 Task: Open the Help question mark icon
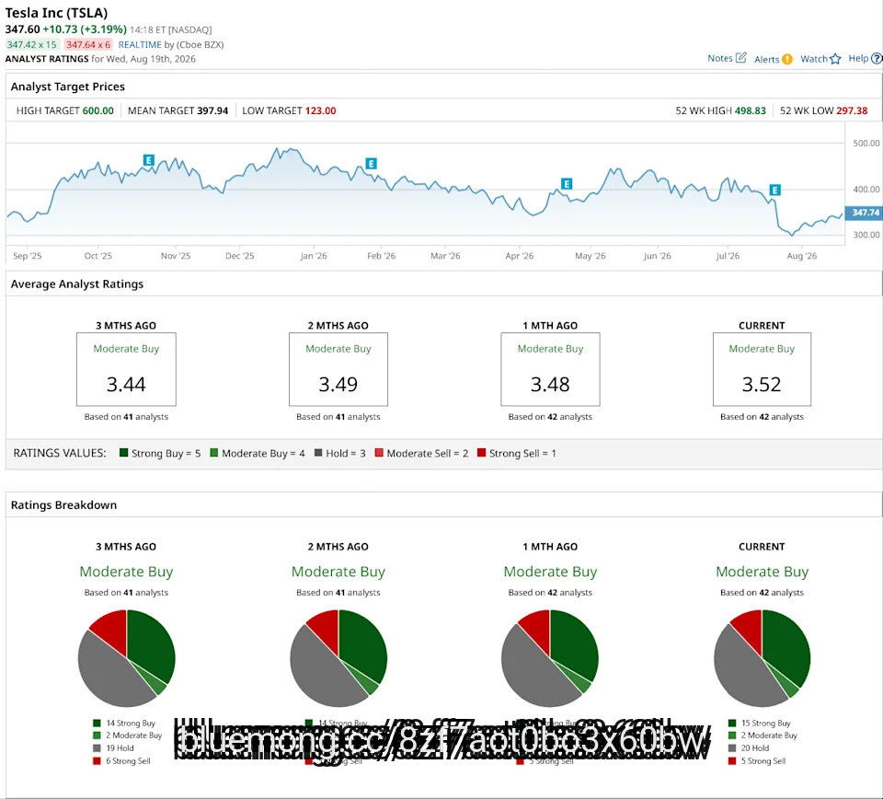(x=877, y=58)
